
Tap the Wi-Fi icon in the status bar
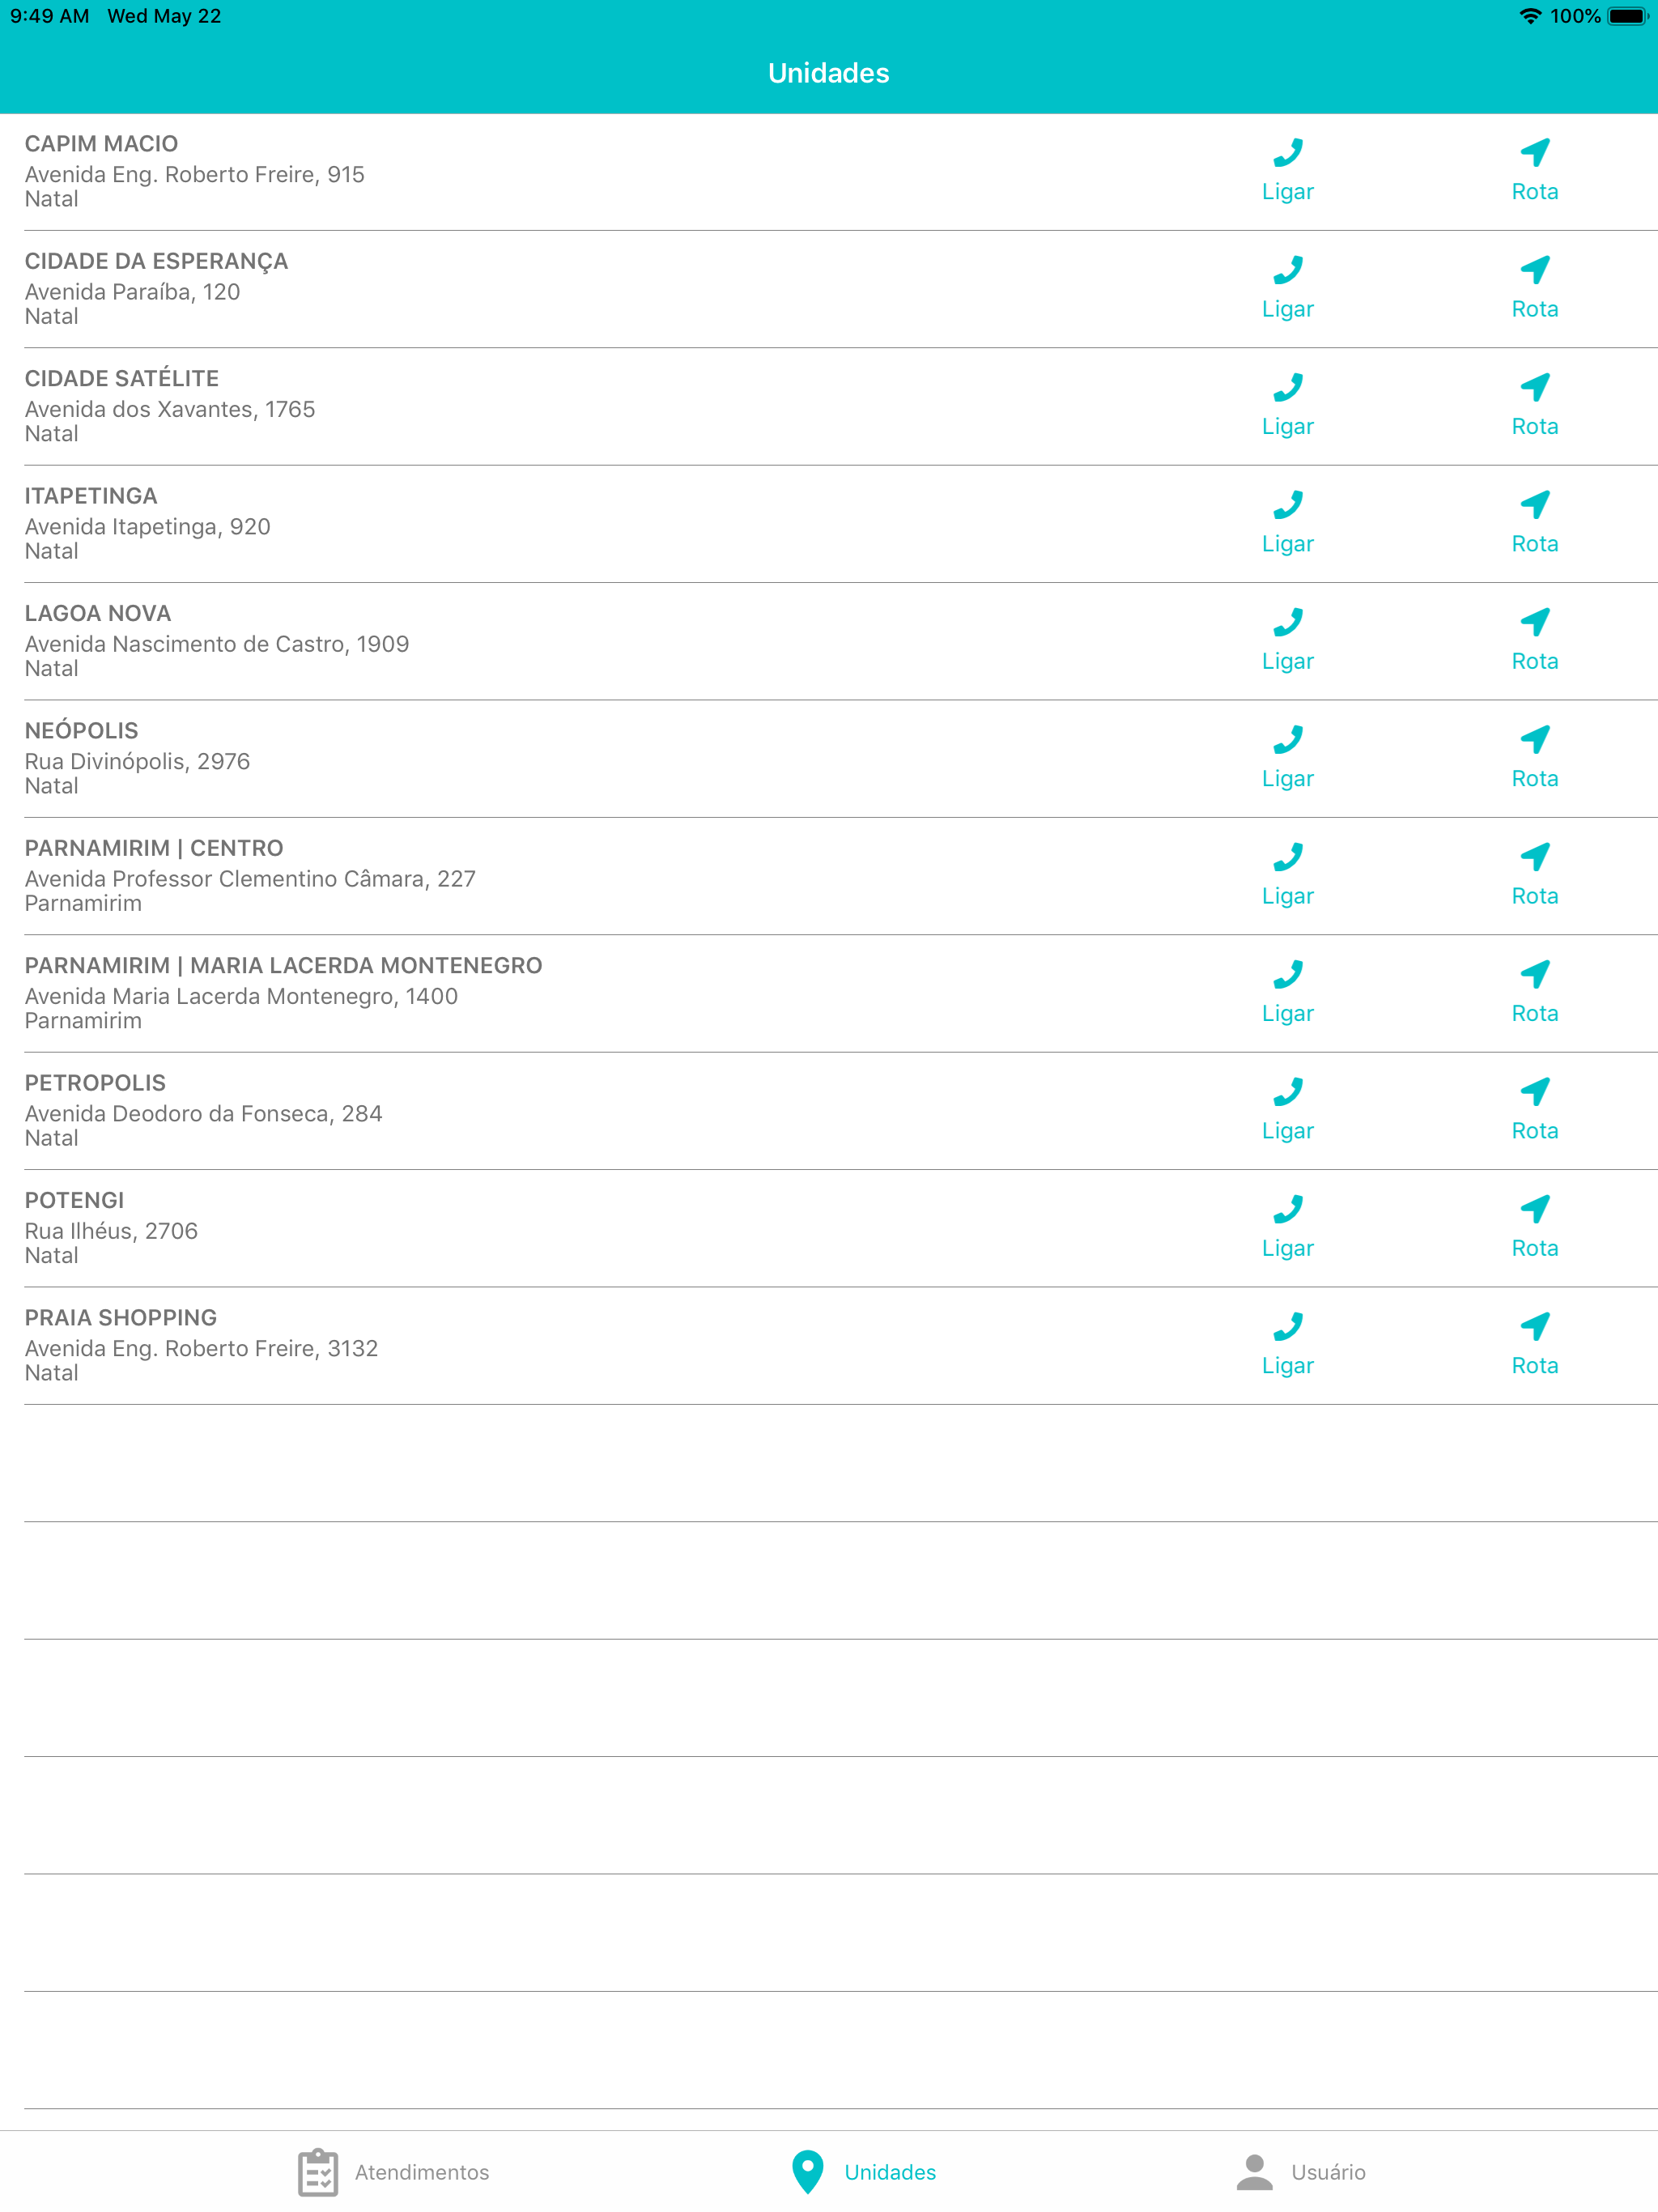click(1529, 16)
